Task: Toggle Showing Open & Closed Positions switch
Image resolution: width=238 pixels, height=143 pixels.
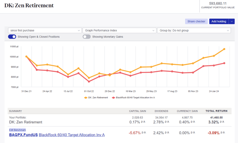Action: tap(12, 37)
